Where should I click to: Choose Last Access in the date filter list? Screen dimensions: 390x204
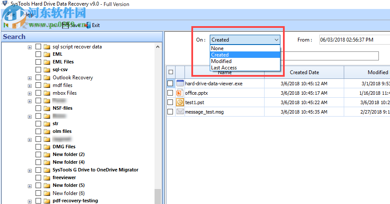coord(245,68)
